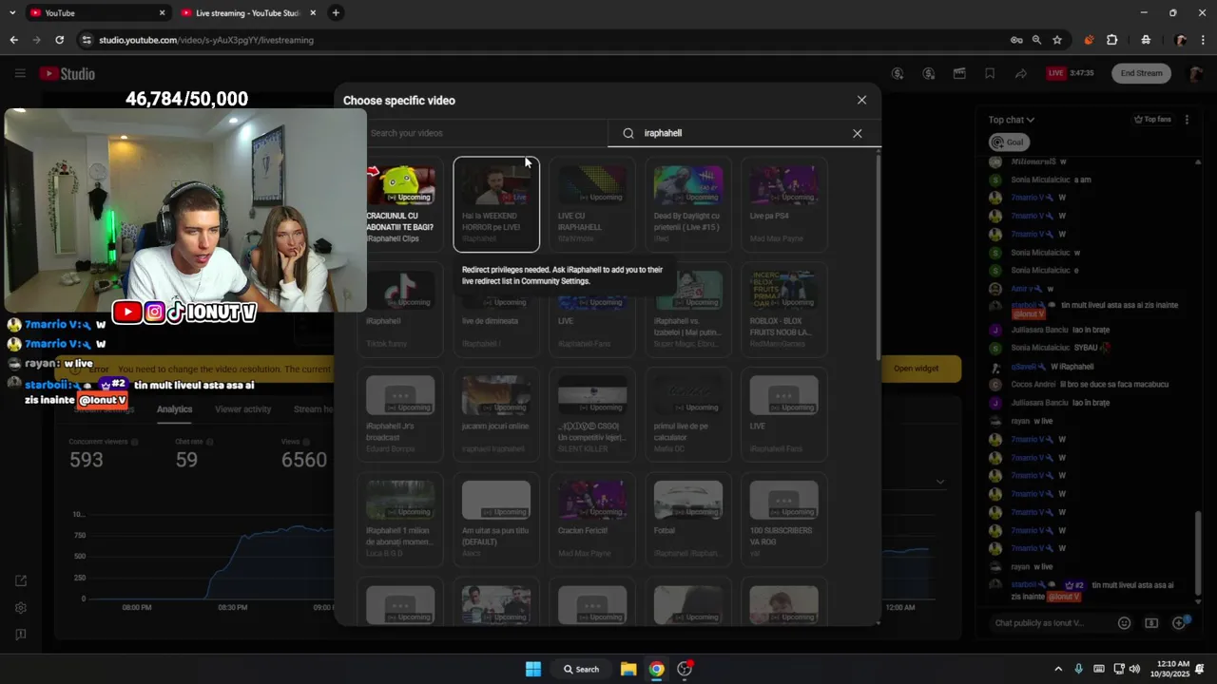Select the Tiktok funny video card
Screen dimensions: 1217x684
point(400,310)
